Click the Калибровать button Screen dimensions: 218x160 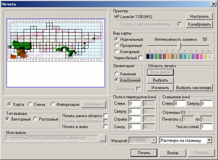pos(199,24)
